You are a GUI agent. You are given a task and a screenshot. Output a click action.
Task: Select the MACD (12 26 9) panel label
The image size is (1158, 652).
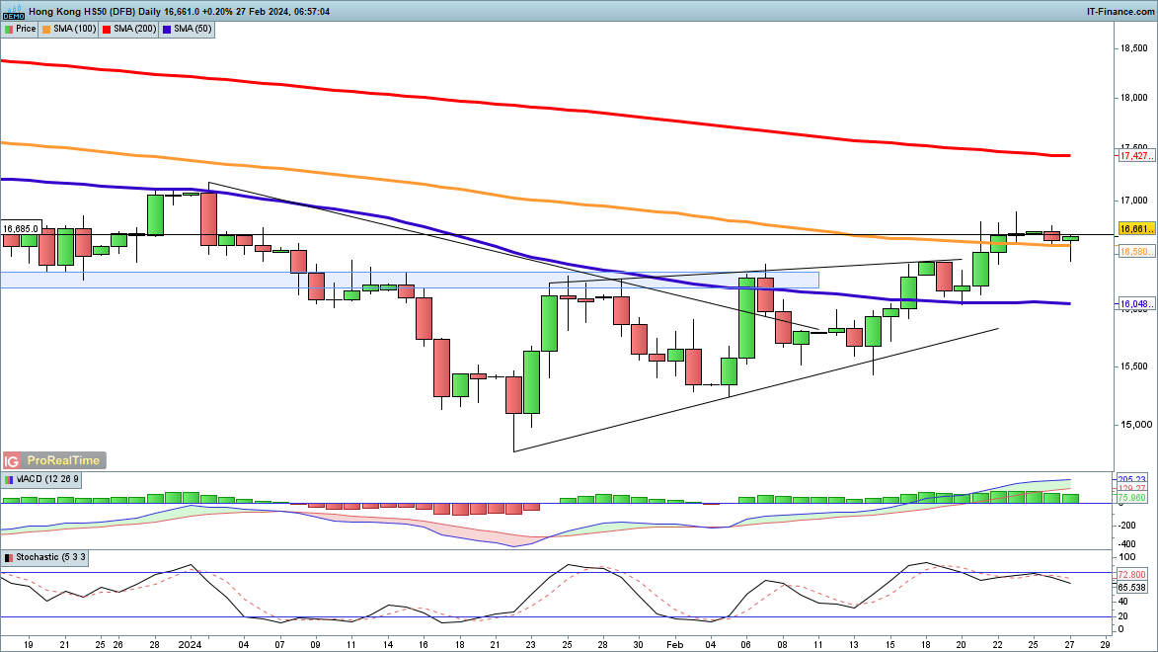pos(48,479)
